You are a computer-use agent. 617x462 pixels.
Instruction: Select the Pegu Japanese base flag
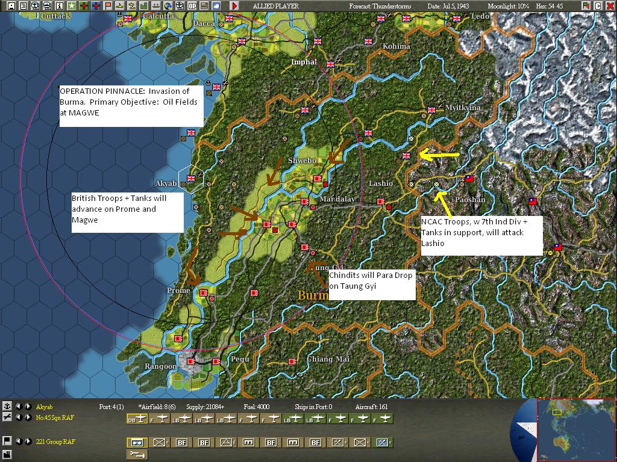point(216,361)
